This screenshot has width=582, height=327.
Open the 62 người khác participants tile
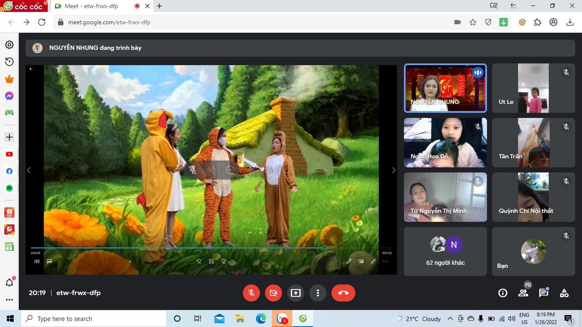coord(445,251)
